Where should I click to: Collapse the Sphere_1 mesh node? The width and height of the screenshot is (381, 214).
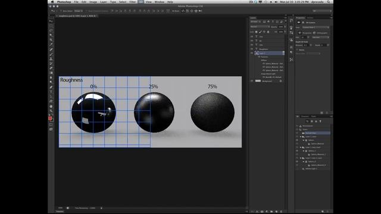point(304,150)
